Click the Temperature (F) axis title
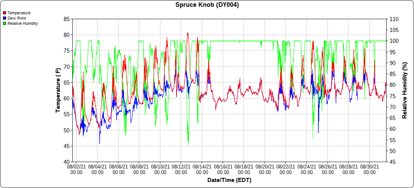The image size is (414, 188). pos(58,90)
